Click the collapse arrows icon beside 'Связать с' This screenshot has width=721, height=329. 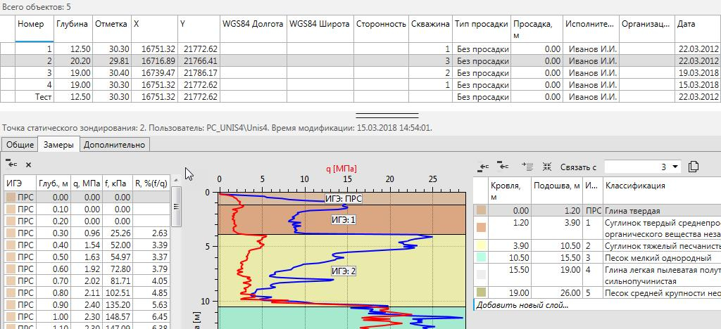(x=547, y=167)
